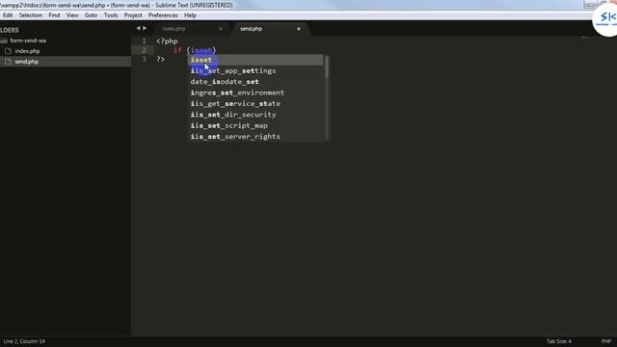The image size is (617, 347).
Task: Click Line 2, Column 14 status text
Action: (x=24, y=341)
